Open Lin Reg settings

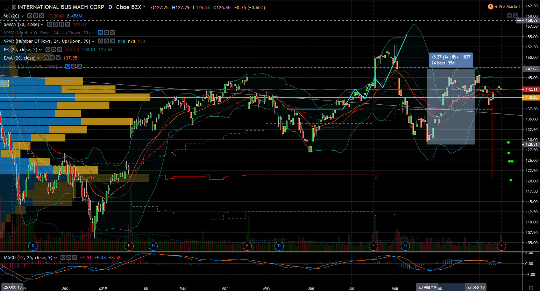74,66
